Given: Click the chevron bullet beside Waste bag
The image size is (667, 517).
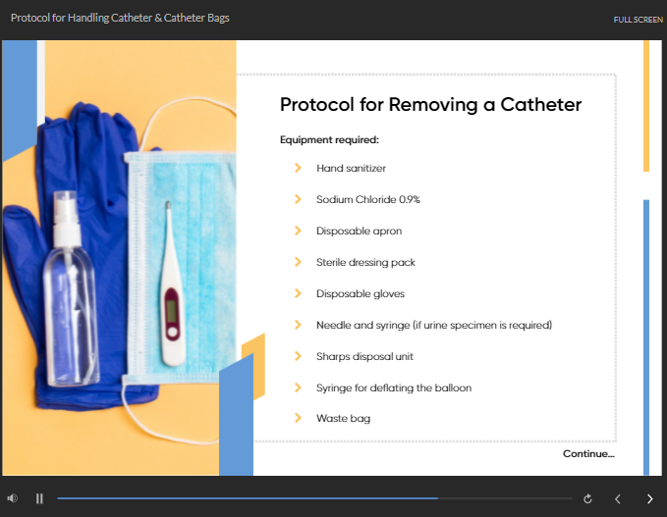Looking at the screenshot, I should point(298,418).
